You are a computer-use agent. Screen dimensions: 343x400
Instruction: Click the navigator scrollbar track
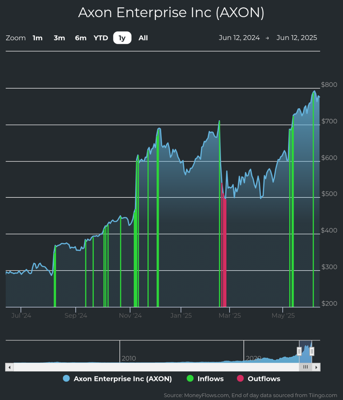(x=156, y=367)
